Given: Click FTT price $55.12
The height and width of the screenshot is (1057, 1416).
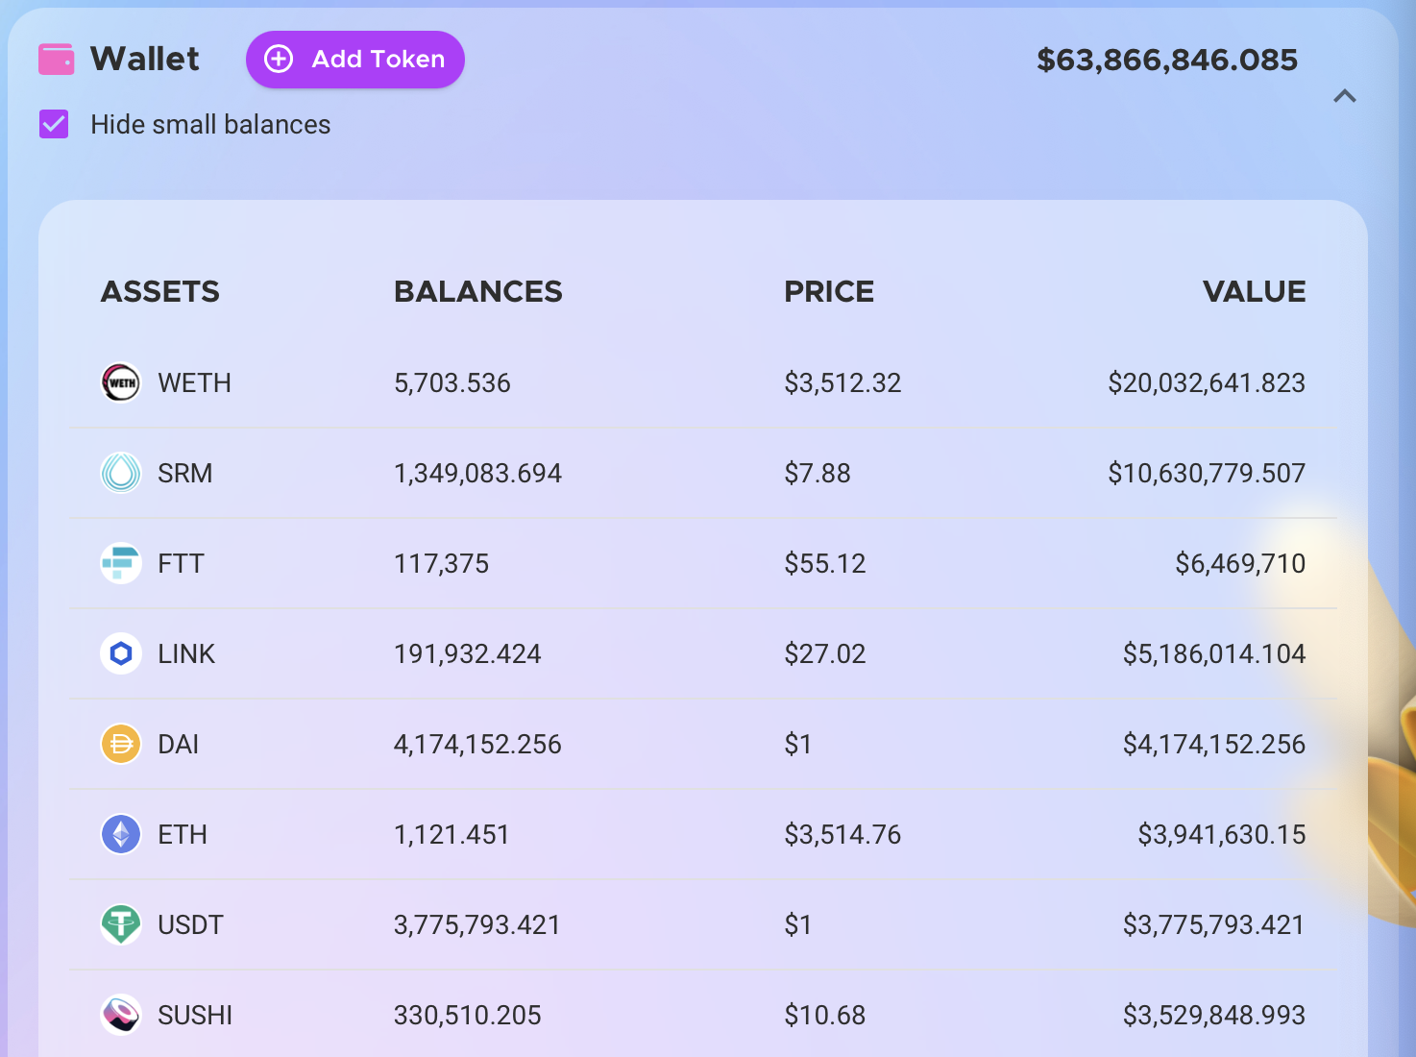Looking at the screenshot, I should tap(825, 563).
